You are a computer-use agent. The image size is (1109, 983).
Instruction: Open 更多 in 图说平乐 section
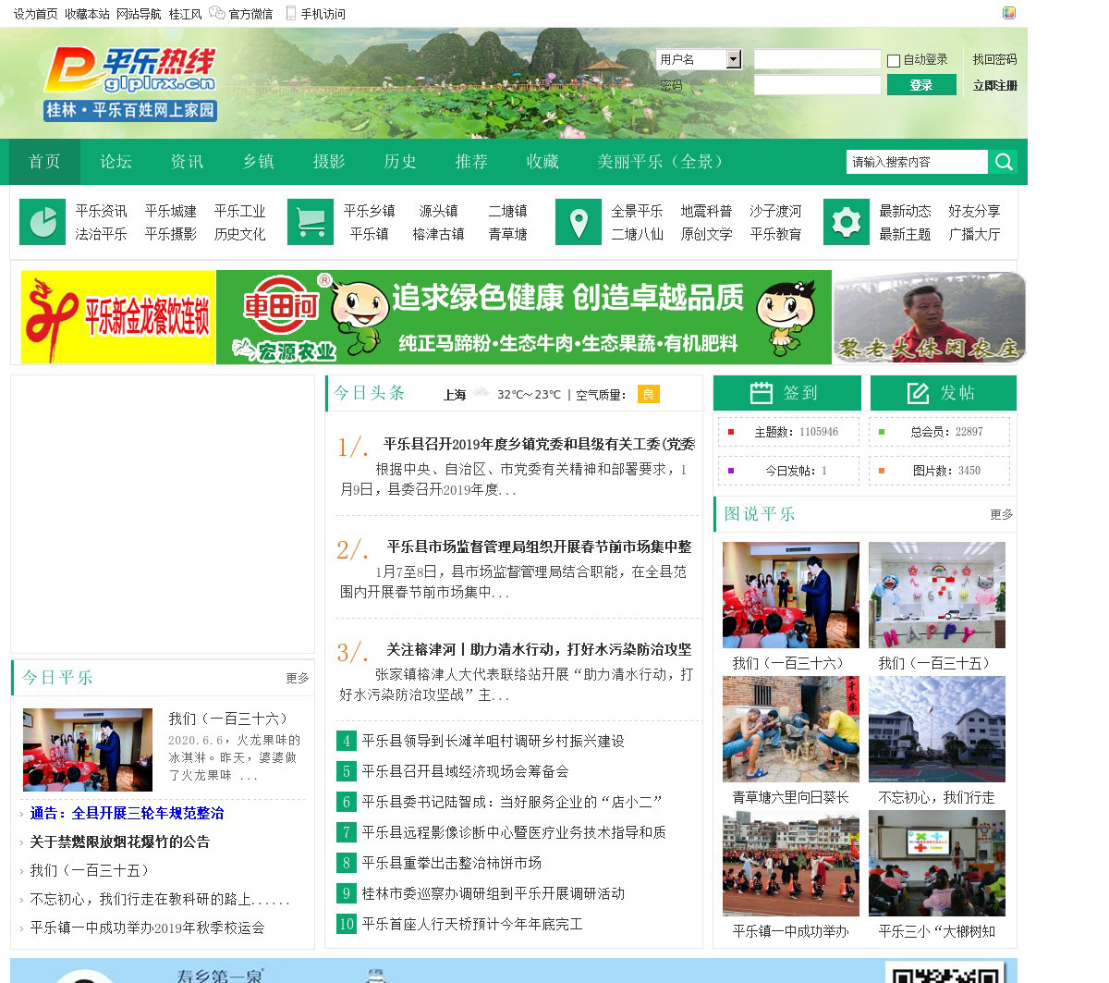pos(1001,514)
